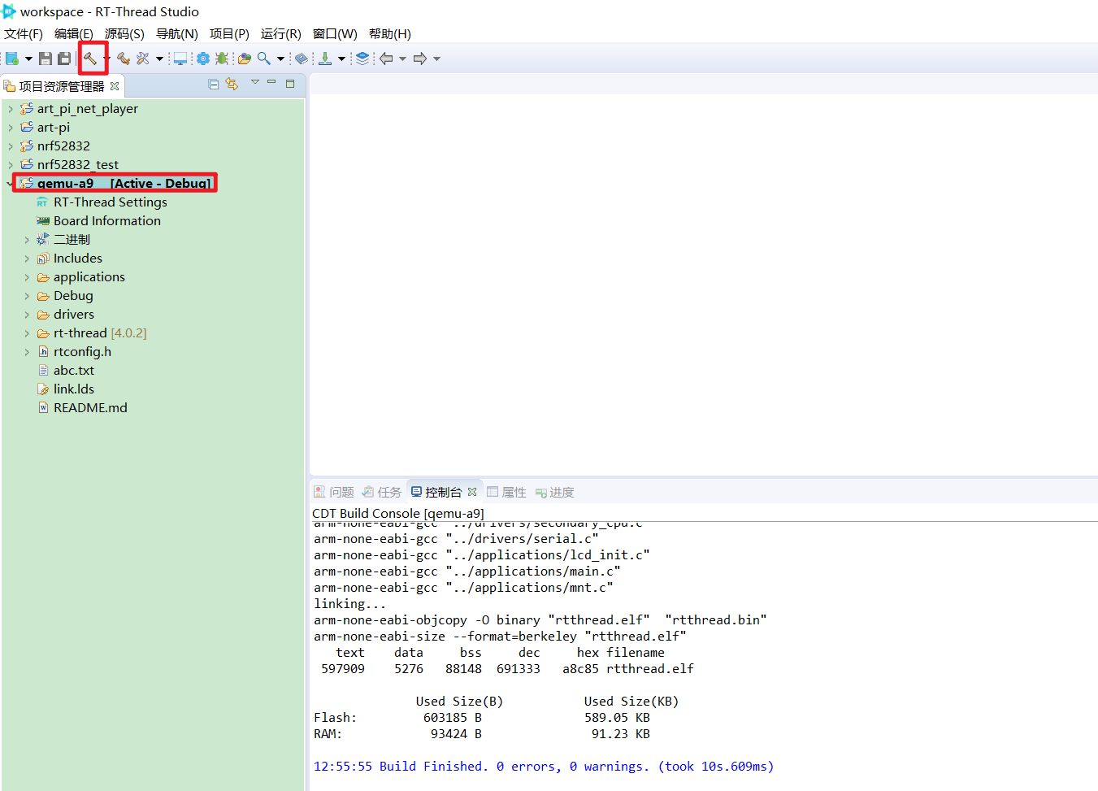Image resolution: width=1098 pixels, height=791 pixels.
Task: Click the green bug debug icon
Action: [x=222, y=59]
